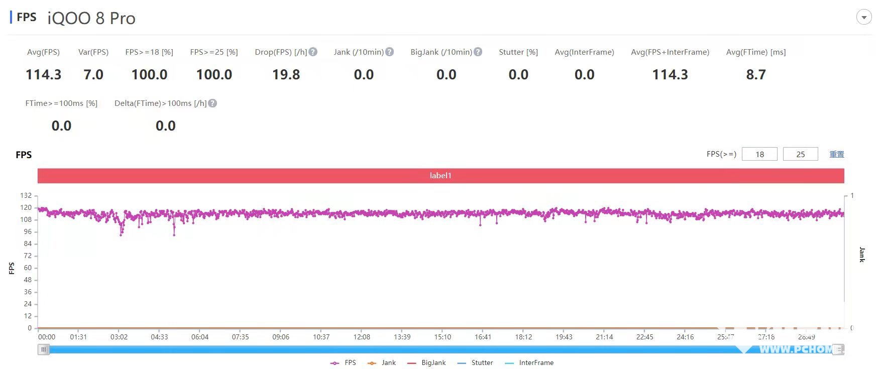Click the FPS threshold field showing 25
Viewport: 880px width, 369px height.
pos(800,154)
